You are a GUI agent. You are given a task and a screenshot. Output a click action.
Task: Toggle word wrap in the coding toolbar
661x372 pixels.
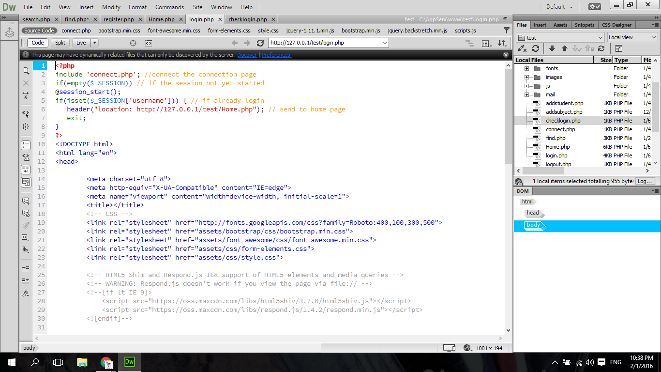(x=26, y=170)
